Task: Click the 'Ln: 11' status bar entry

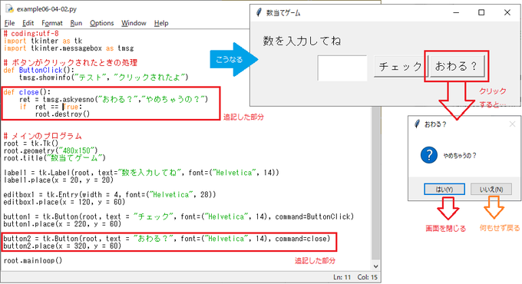Action: point(342,277)
